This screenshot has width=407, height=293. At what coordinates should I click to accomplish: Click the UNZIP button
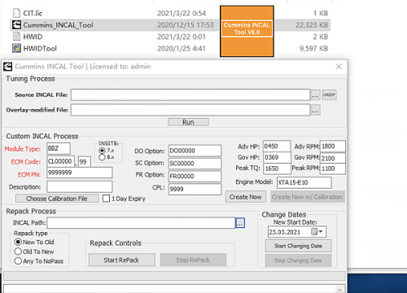coord(329,94)
